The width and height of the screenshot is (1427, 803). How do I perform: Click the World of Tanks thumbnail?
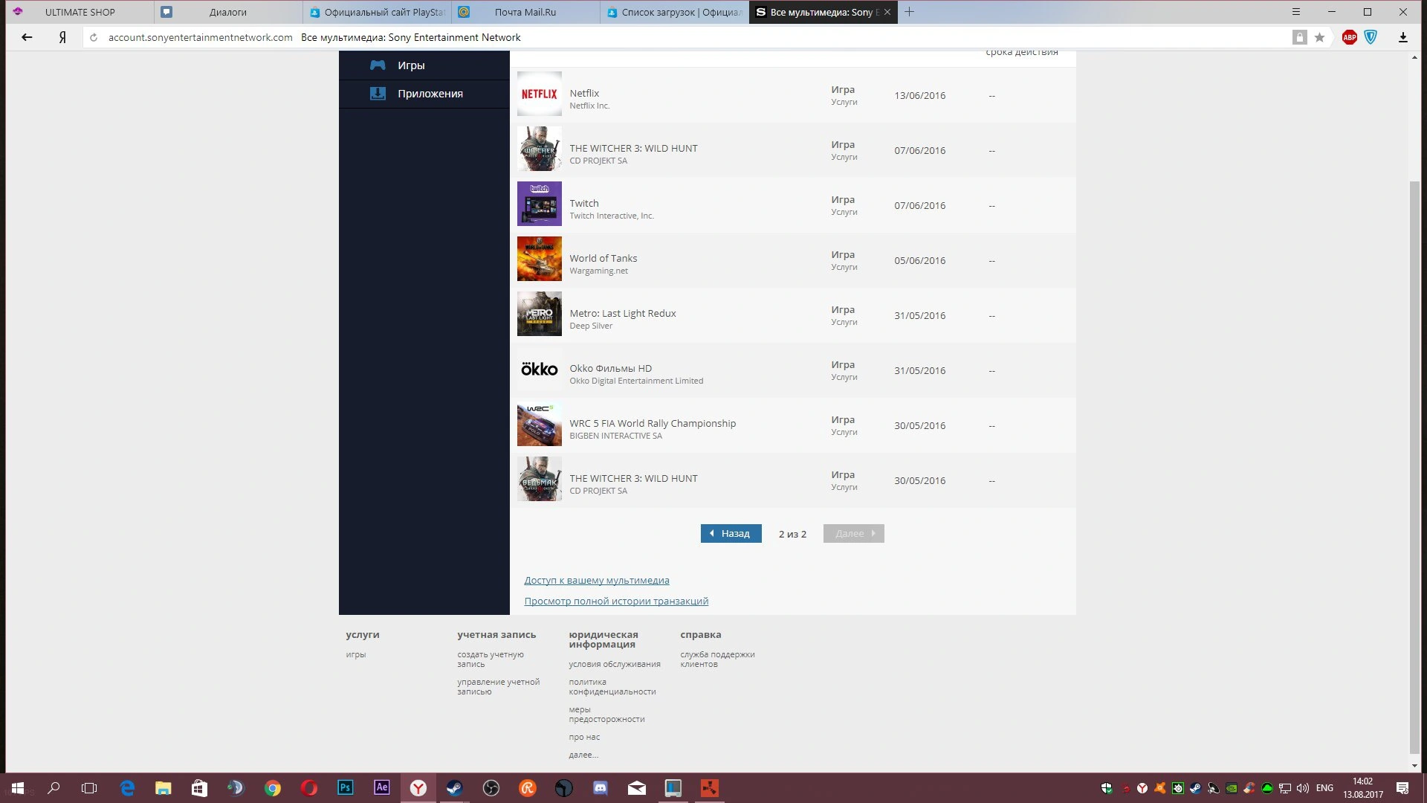540,259
